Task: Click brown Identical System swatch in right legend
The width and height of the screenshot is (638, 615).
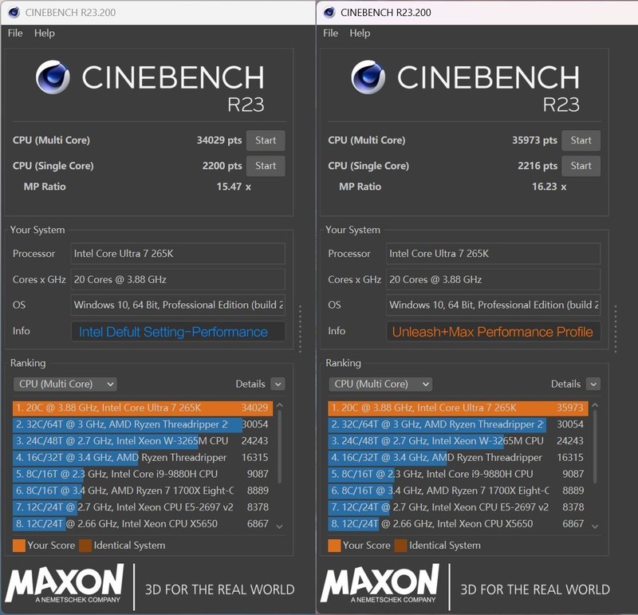Action: tap(402, 546)
